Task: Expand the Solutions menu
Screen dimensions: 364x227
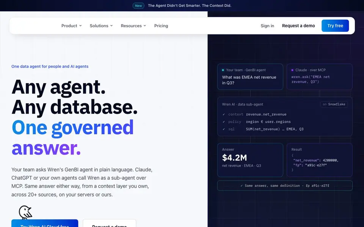Action: tap(101, 26)
